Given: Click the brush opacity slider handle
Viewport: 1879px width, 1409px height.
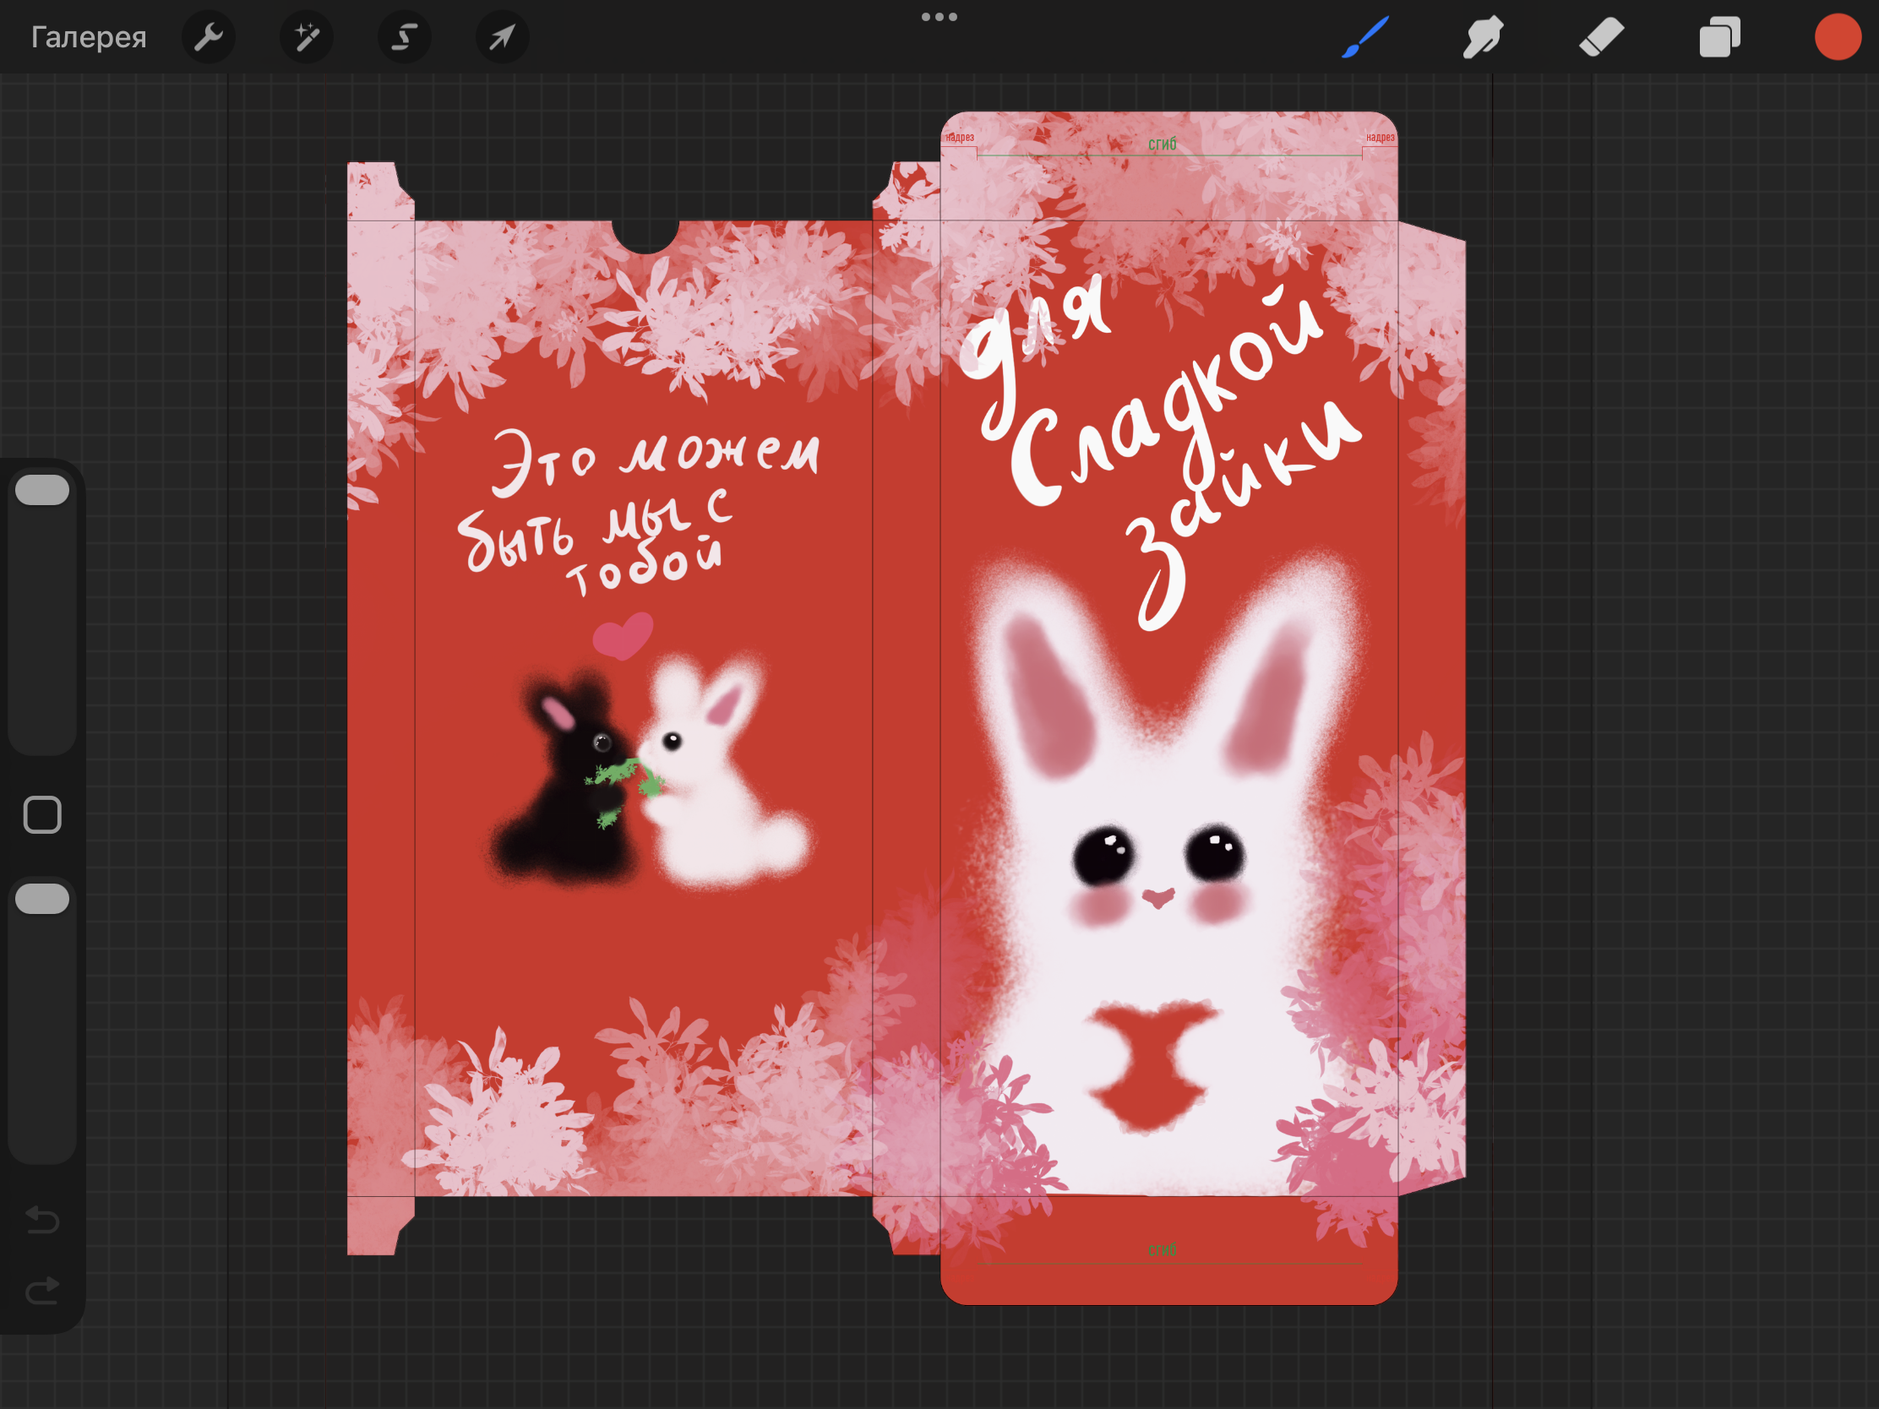Looking at the screenshot, I should [x=42, y=899].
